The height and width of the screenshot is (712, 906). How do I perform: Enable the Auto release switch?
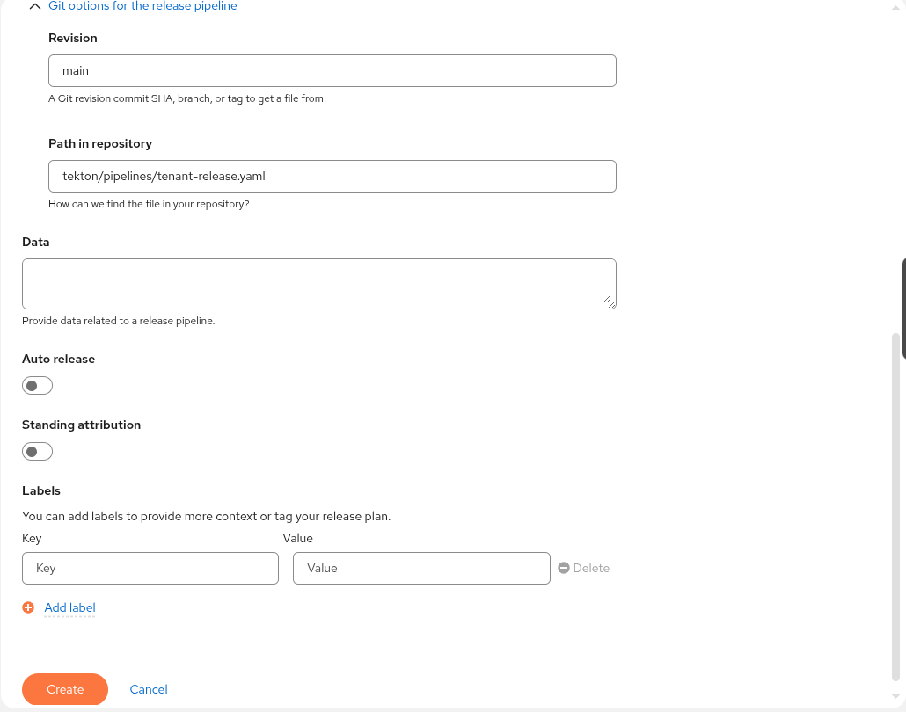(38, 385)
